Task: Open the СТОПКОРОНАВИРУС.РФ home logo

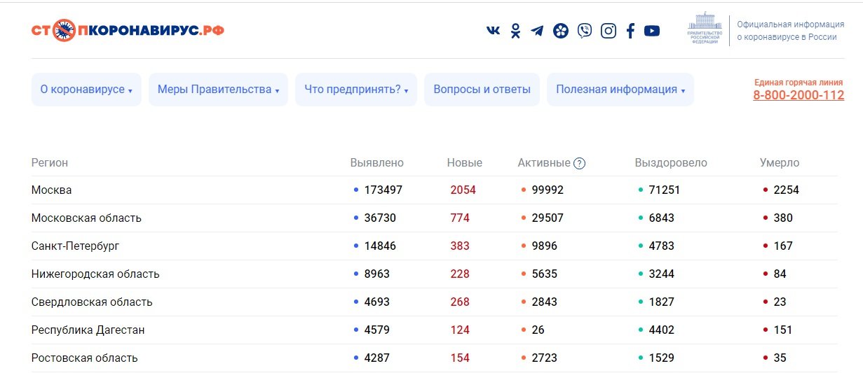Action: click(x=128, y=30)
